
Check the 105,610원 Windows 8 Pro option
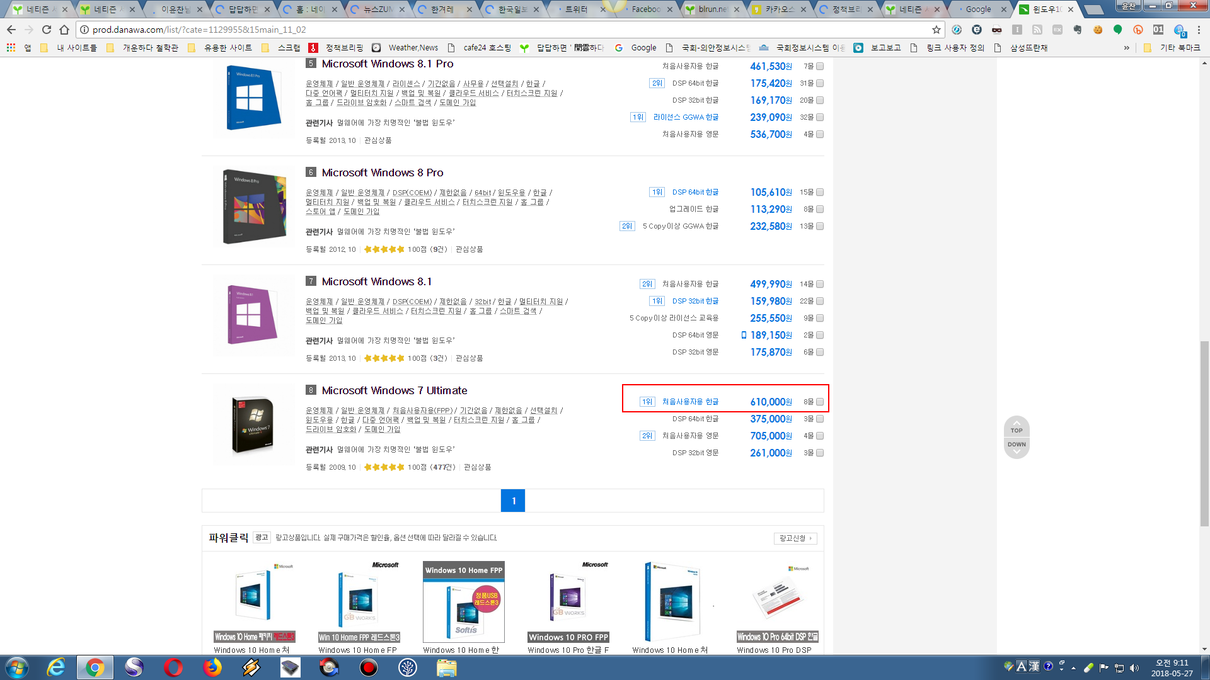[820, 192]
